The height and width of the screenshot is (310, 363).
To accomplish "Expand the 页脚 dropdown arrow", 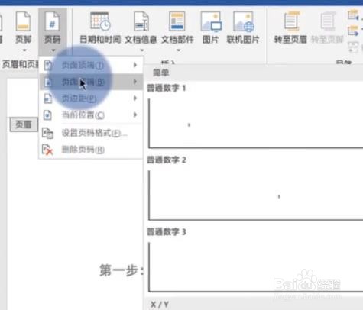I will [x=24, y=50].
